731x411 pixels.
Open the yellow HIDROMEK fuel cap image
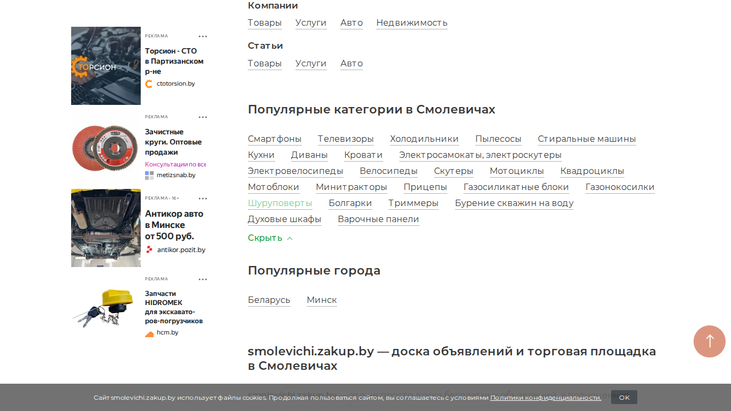coord(106,309)
